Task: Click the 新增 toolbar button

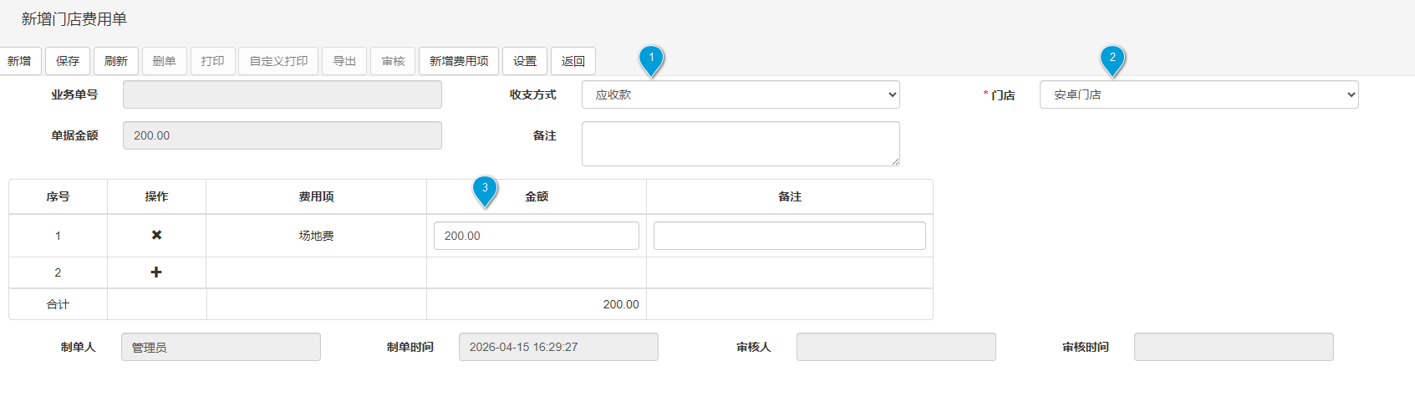Action: pos(19,61)
